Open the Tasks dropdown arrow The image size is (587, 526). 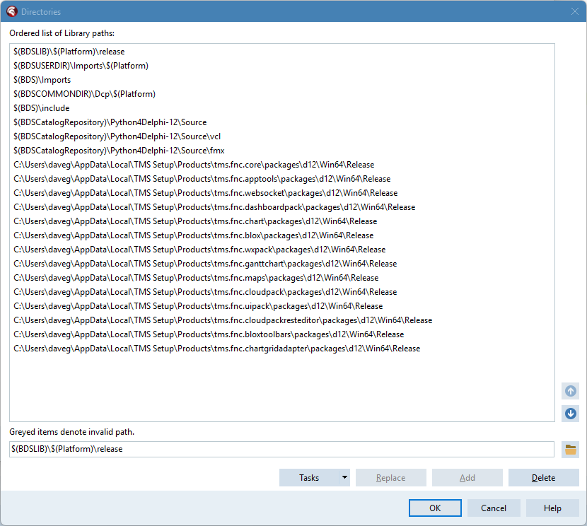pos(344,477)
